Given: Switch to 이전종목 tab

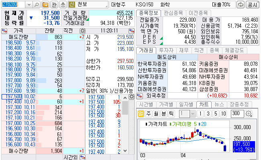Looking at the screenshot, I should pos(198,13).
